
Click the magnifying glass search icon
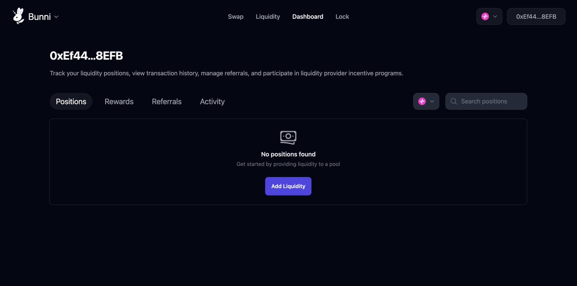(x=453, y=101)
